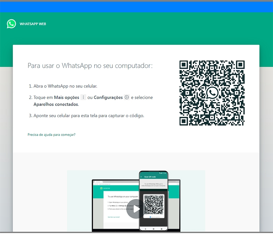Screen dimensions: 273x234
Task: Click the Mais opções kebab icon in step 2
Action: pos(83,97)
